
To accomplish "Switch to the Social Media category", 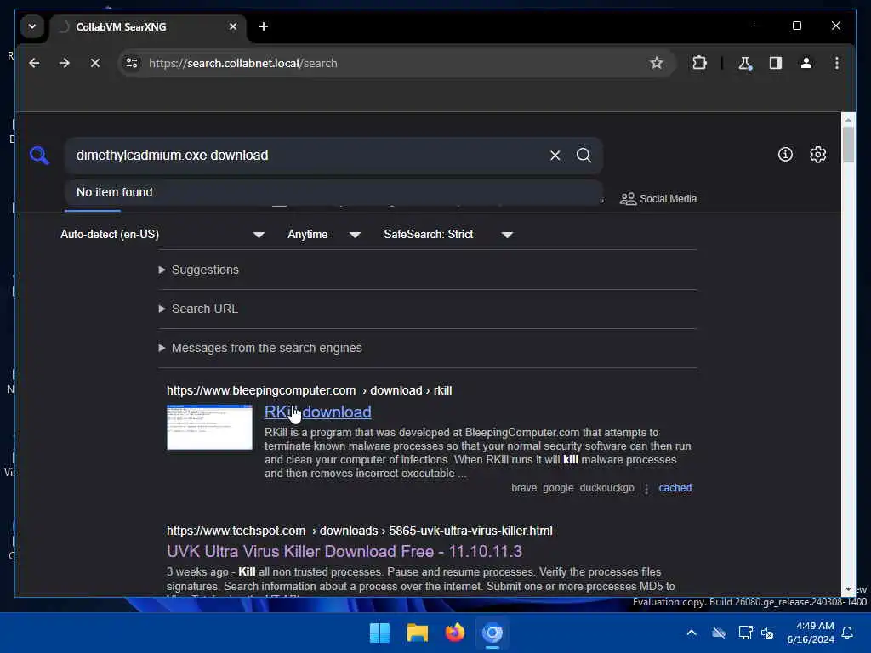I will pos(658,199).
